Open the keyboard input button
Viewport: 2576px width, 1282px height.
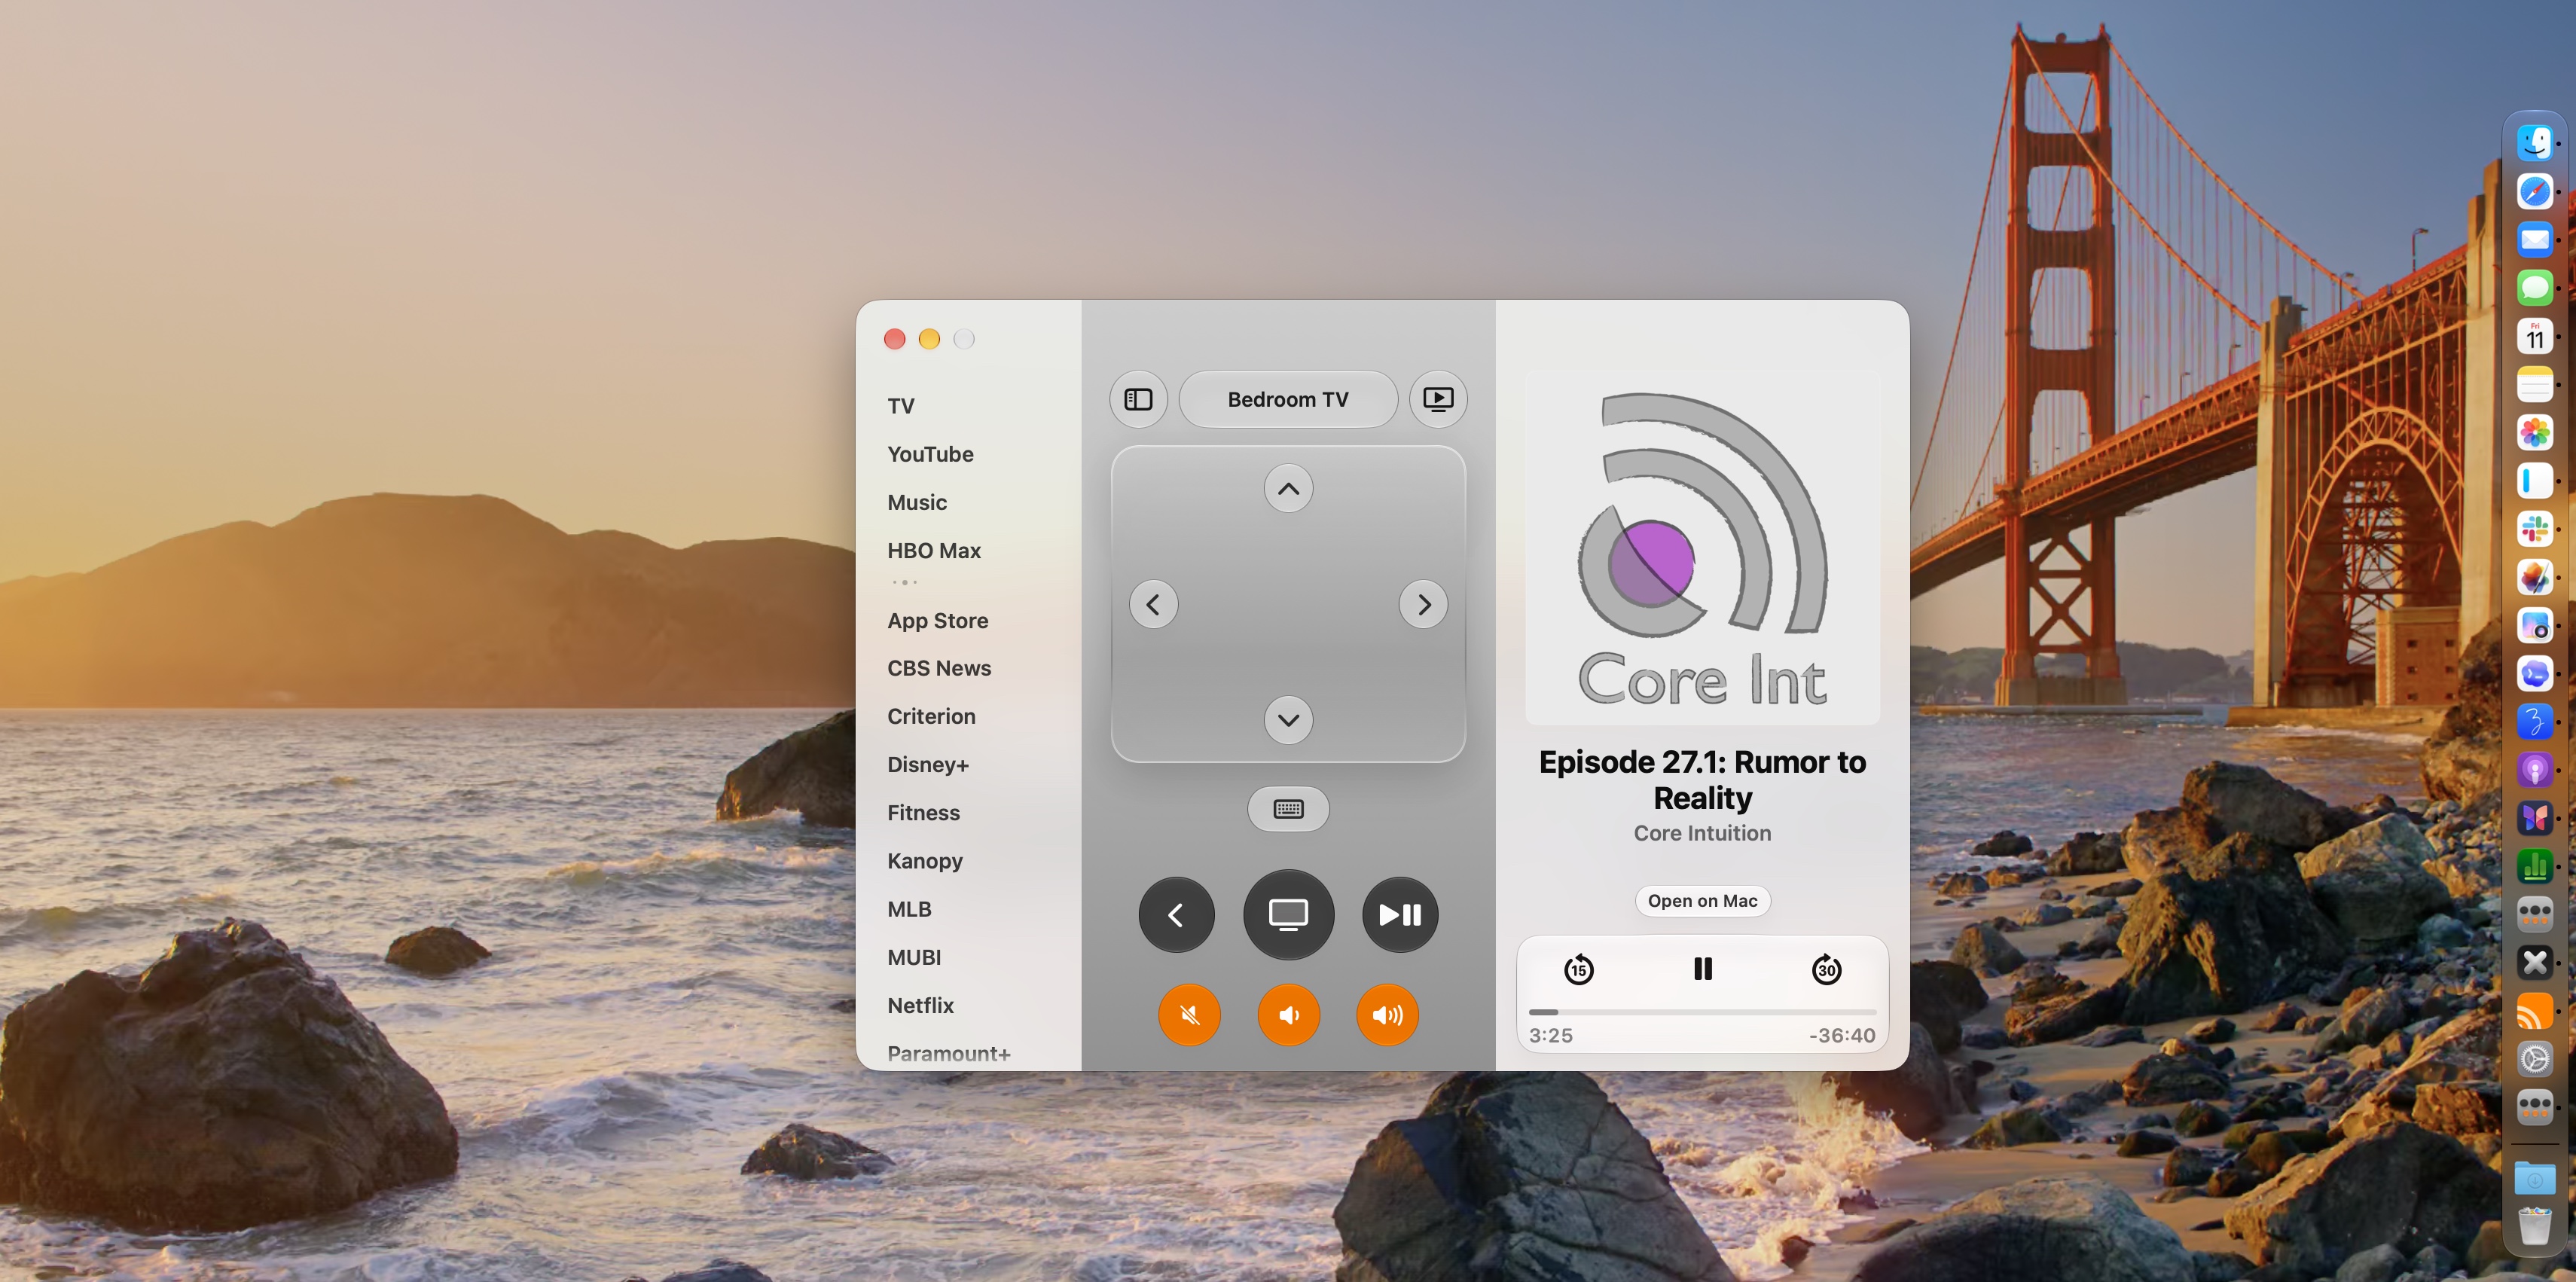pyautogui.click(x=1288, y=809)
